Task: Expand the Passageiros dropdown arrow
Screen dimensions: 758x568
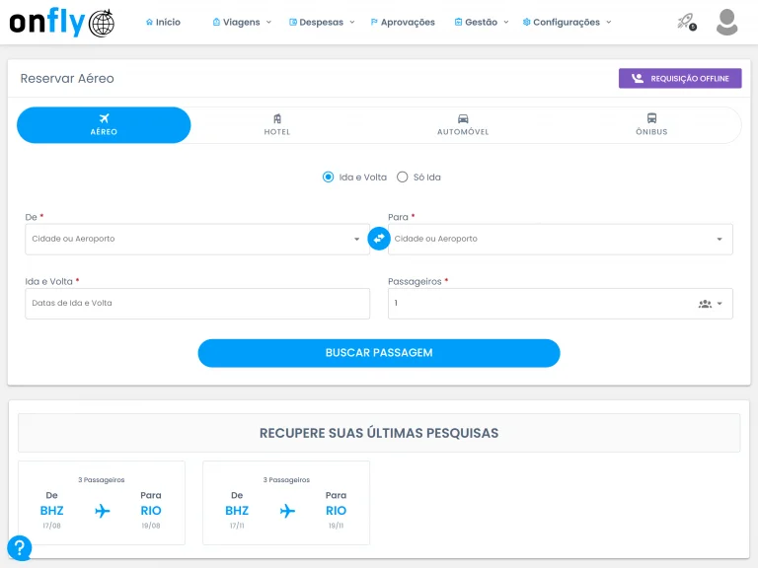Action: [720, 304]
